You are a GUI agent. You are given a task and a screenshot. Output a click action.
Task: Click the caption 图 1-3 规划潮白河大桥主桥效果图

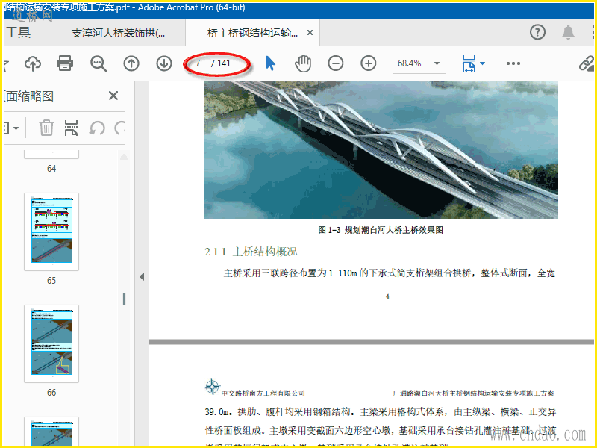(x=381, y=230)
